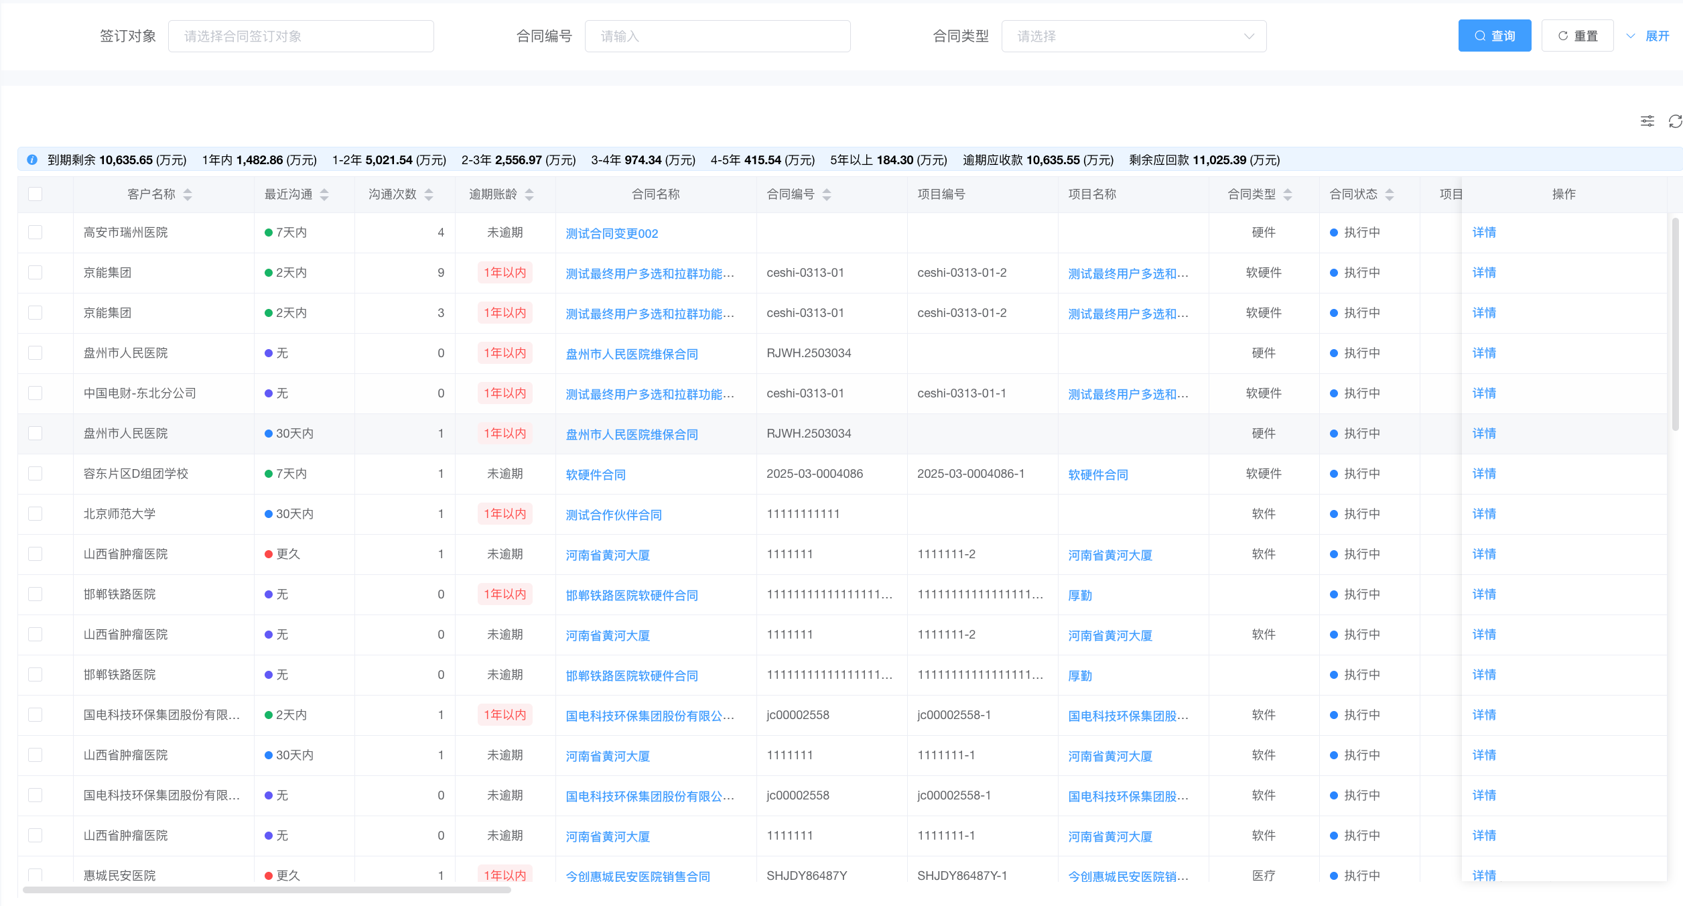Check the 高安市瑞州医院 row checkbox
This screenshot has width=1683, height=906.
click(36, 233)
